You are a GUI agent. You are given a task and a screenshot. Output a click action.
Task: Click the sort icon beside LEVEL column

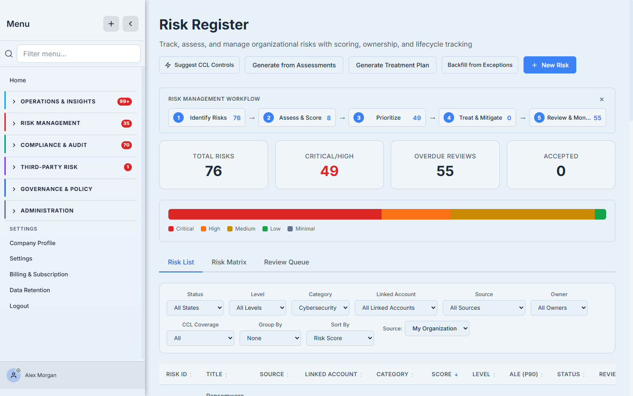[x=494, y=375]
